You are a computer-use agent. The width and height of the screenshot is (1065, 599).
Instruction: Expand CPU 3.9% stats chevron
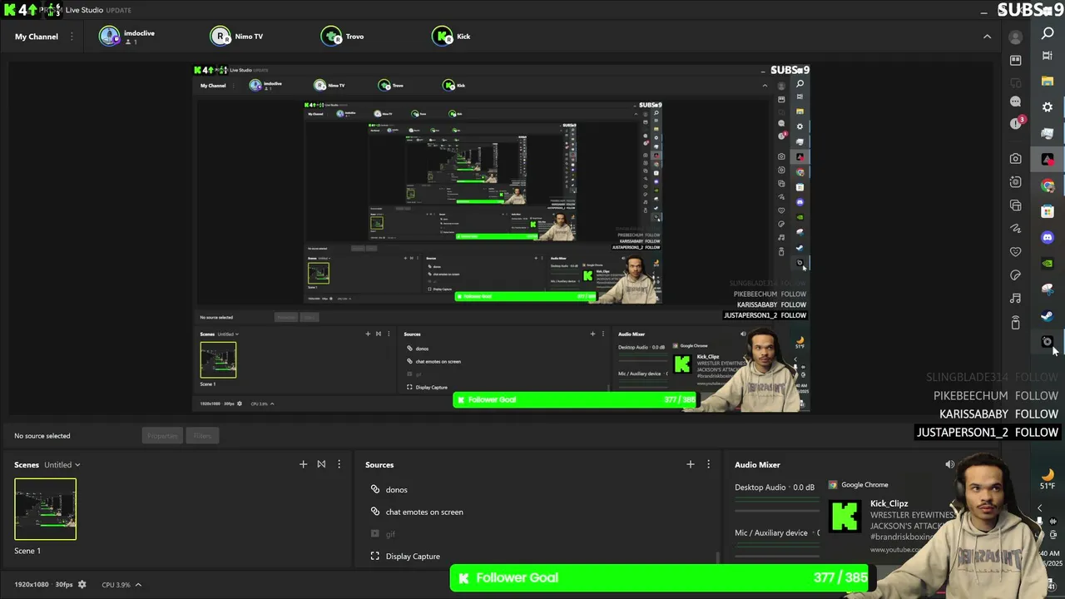click(x=138, y=585)
